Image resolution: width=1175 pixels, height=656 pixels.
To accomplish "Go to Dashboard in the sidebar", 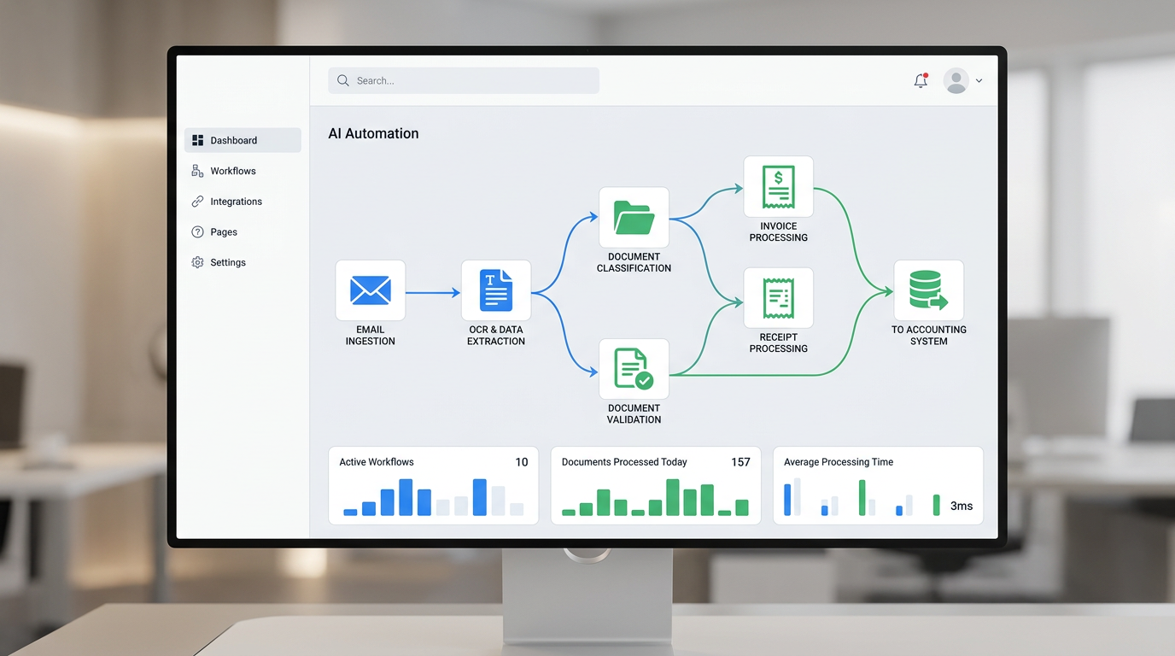I will click(x=243, y=140).
